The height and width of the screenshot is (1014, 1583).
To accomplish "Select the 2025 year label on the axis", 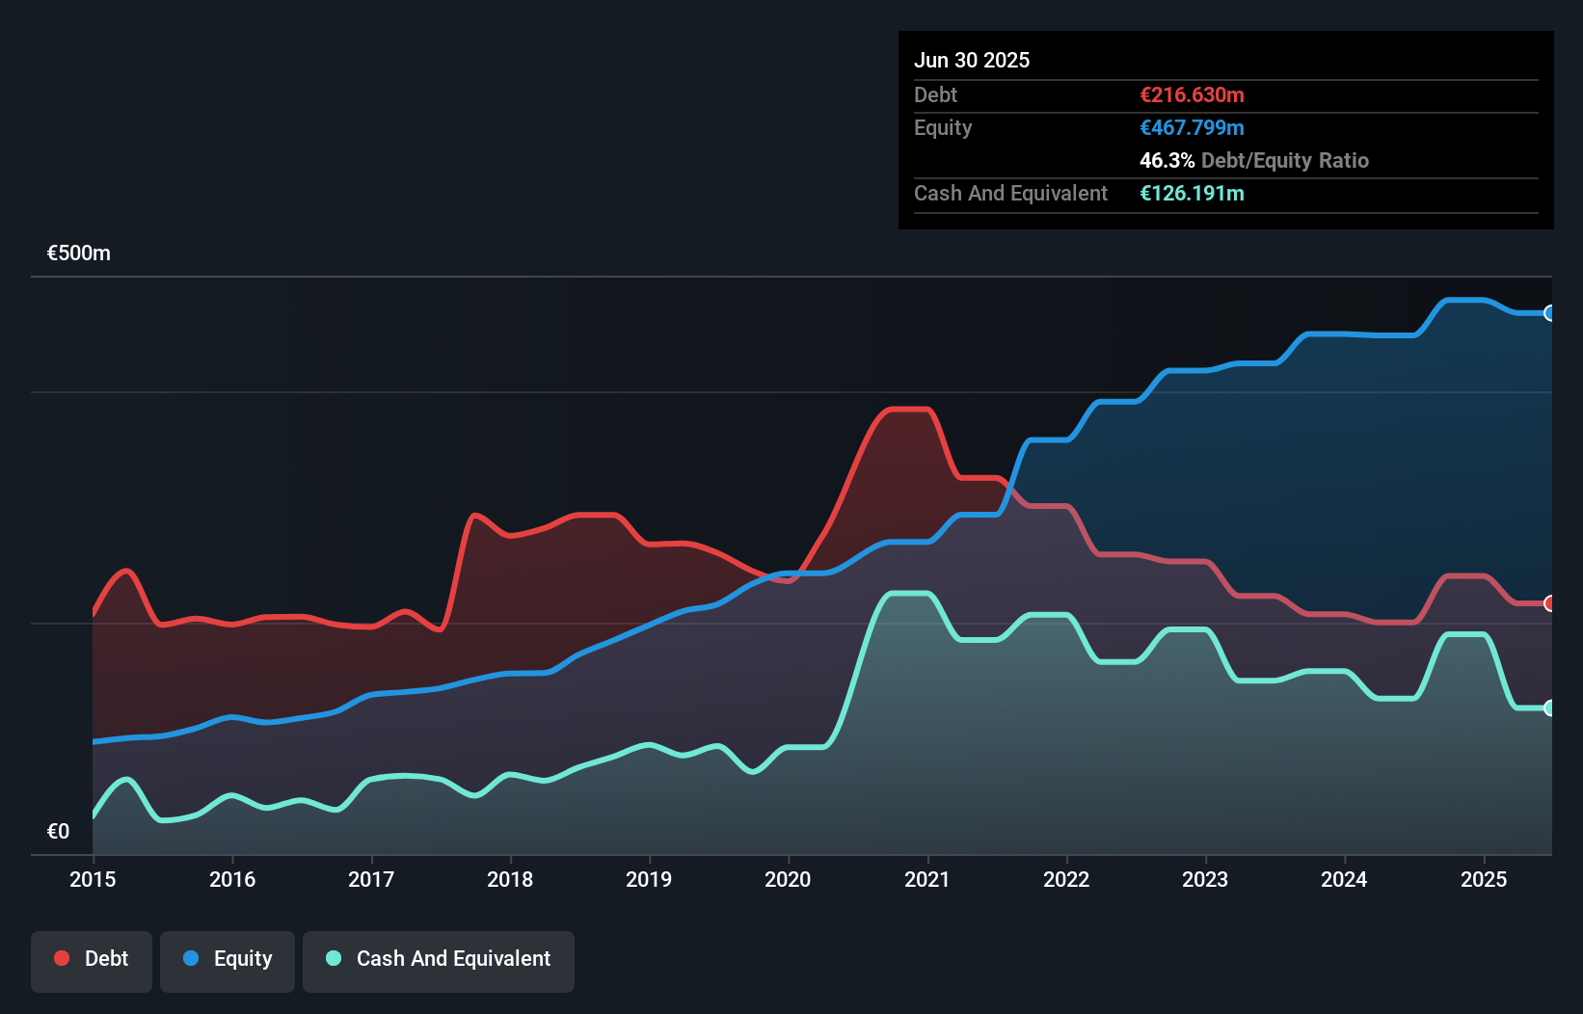I will coord(1484,879).
